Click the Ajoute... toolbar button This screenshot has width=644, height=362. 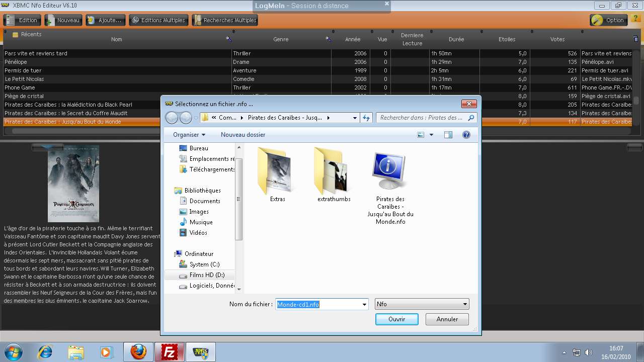coord(105,20)
